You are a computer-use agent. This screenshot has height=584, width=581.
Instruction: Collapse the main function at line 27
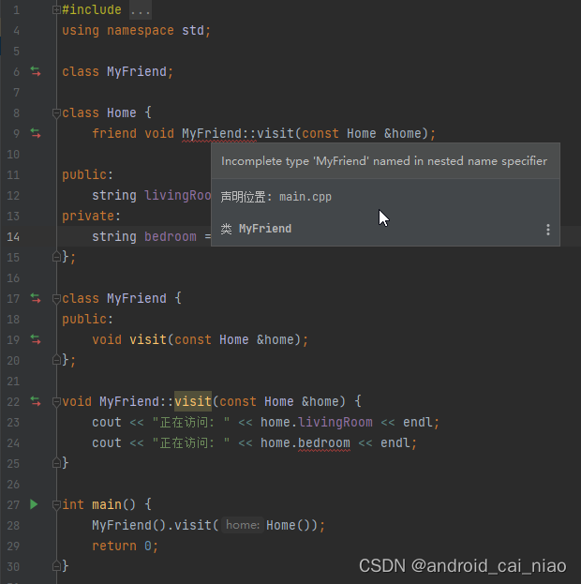56,504
